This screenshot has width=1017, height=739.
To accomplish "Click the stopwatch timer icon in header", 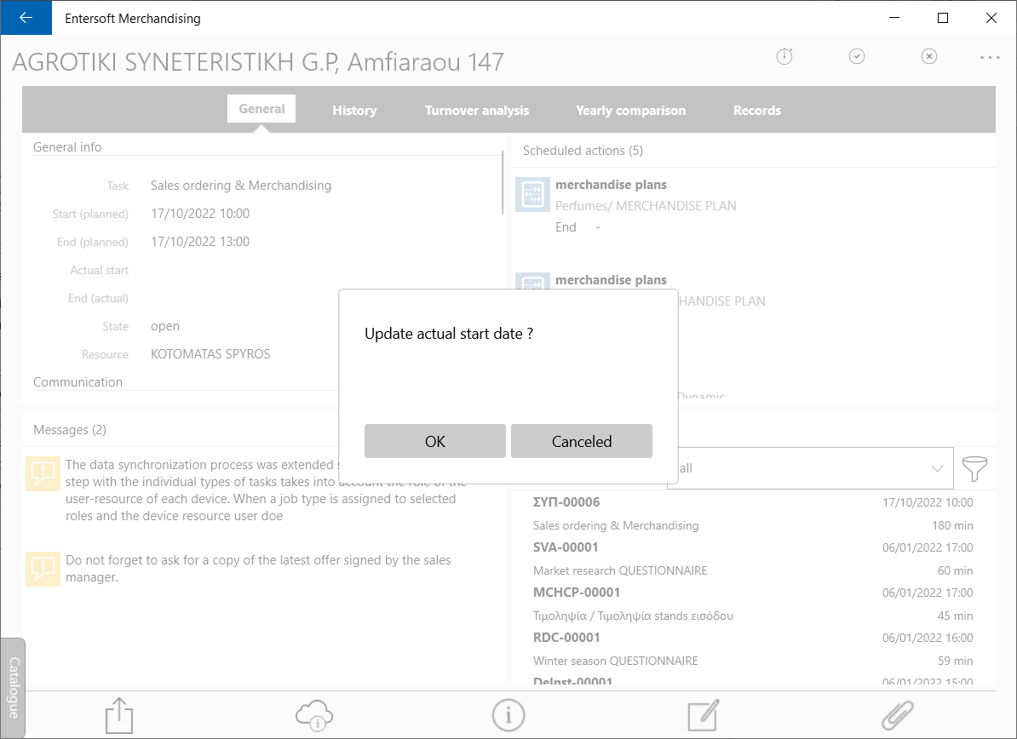I will 784,56.
